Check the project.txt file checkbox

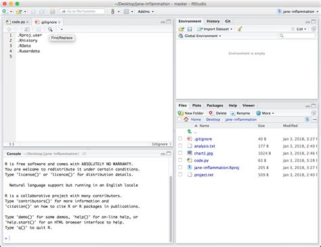[180, 175]
